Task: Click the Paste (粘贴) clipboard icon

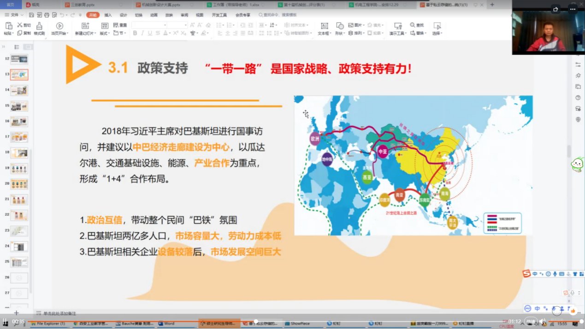Action: [8, 26]
